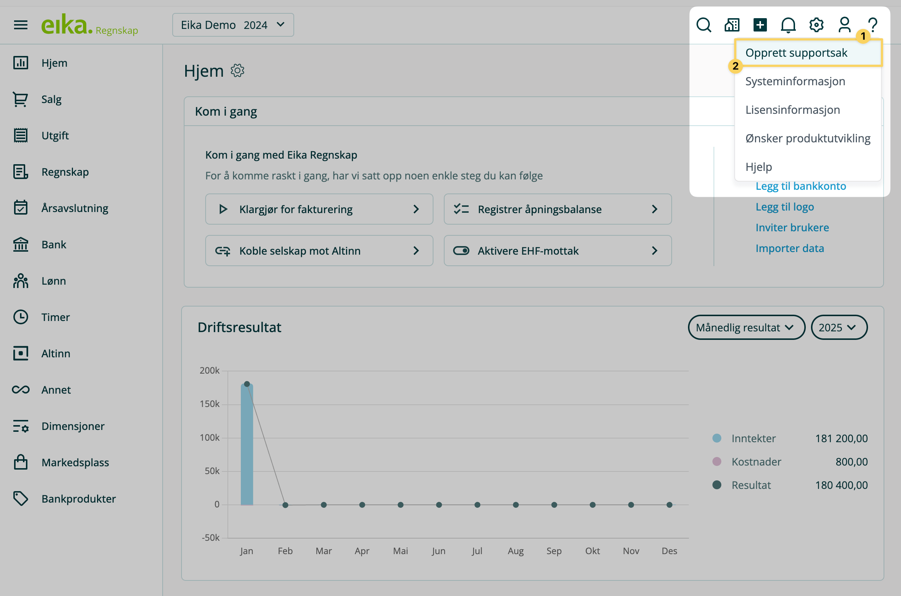Screen dimensions: 901x596
Task: Click the plus create-new icon
Action: coord(760,25)
